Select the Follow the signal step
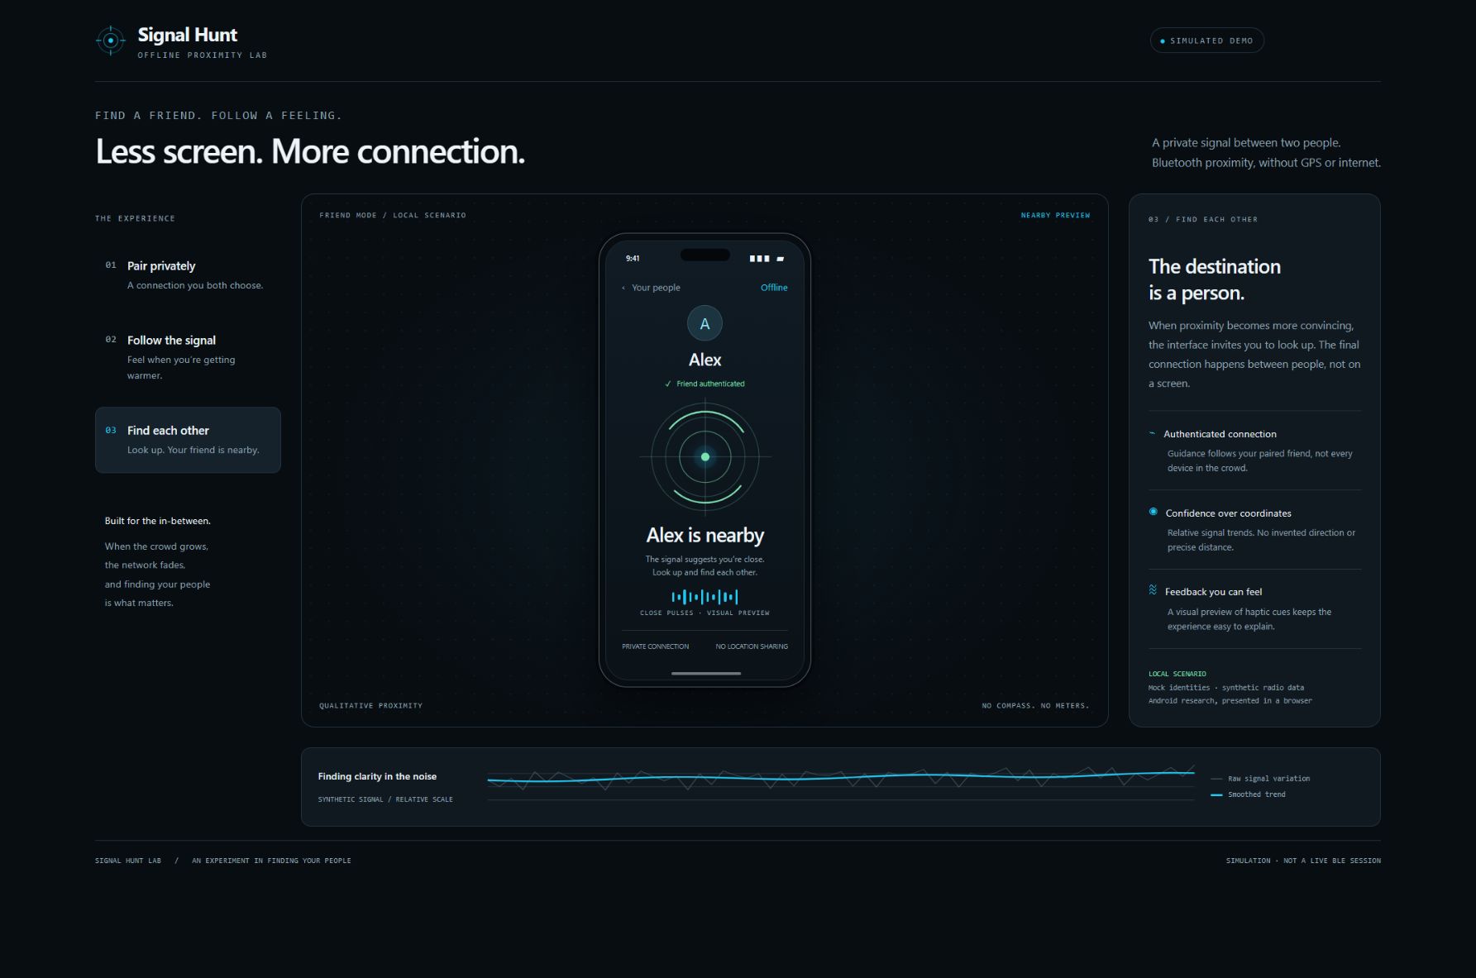 pyautogui.click(x=188, y=357)
